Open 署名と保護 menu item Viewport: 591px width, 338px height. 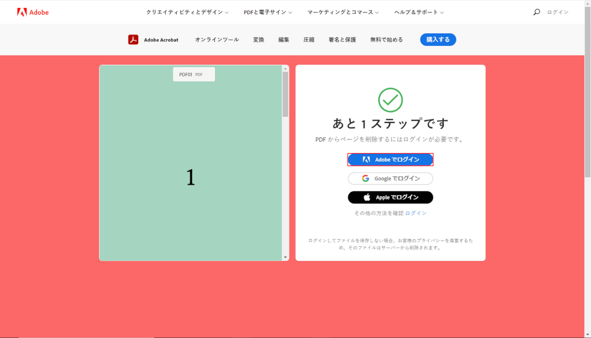click(x=342, y=40)
